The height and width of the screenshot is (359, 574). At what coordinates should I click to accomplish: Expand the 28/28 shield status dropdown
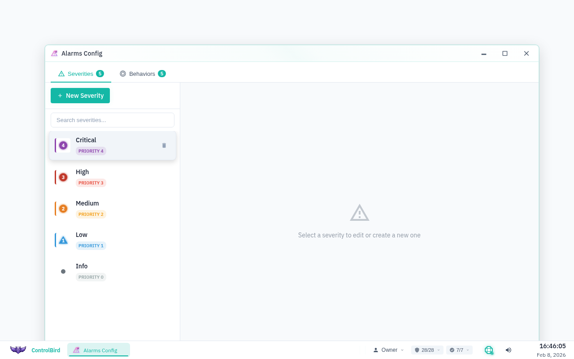427,350
